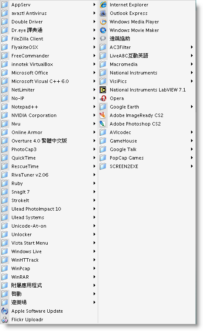Expand the 附屬應用程式 submenu arrow
Screen dimensions: 203x331
pos(94,285)
